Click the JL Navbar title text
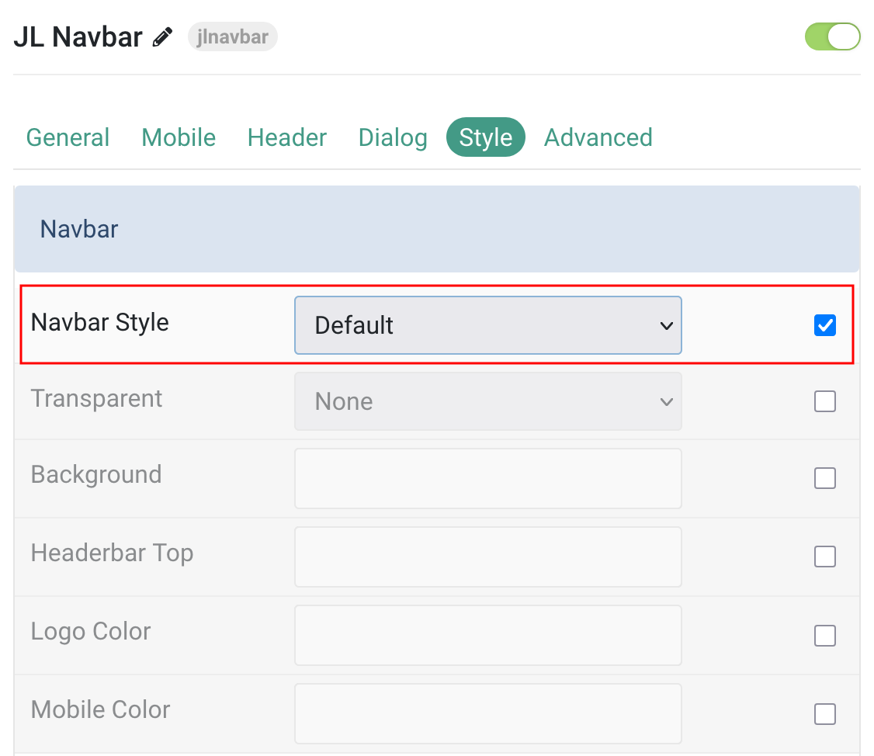 pyautogui.click(x=78, y=37)
